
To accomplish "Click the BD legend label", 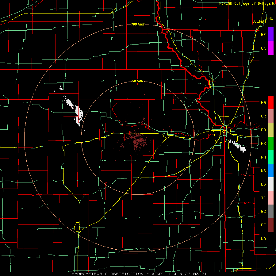I will [x=263, y=130].
